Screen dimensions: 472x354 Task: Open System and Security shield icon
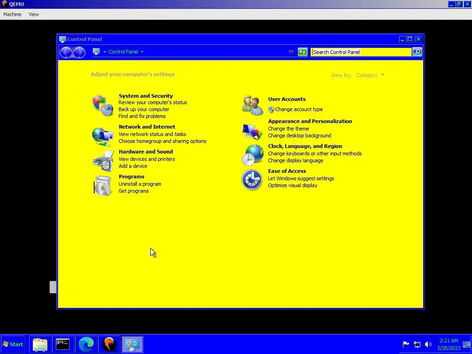coord(103,106)
